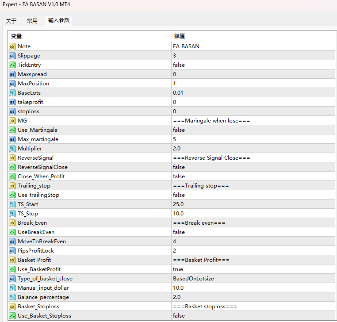Click the integer icon beside Maxspread
Image resolution: width=337 pixels, height=322 pixels.
pyautogui.click(x=12, y=74)
